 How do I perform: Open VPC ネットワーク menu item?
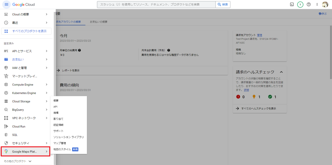26,118
